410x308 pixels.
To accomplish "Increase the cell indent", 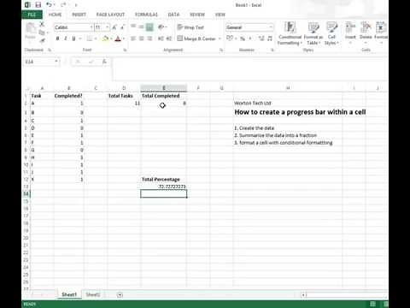I will tap(169, 38).
